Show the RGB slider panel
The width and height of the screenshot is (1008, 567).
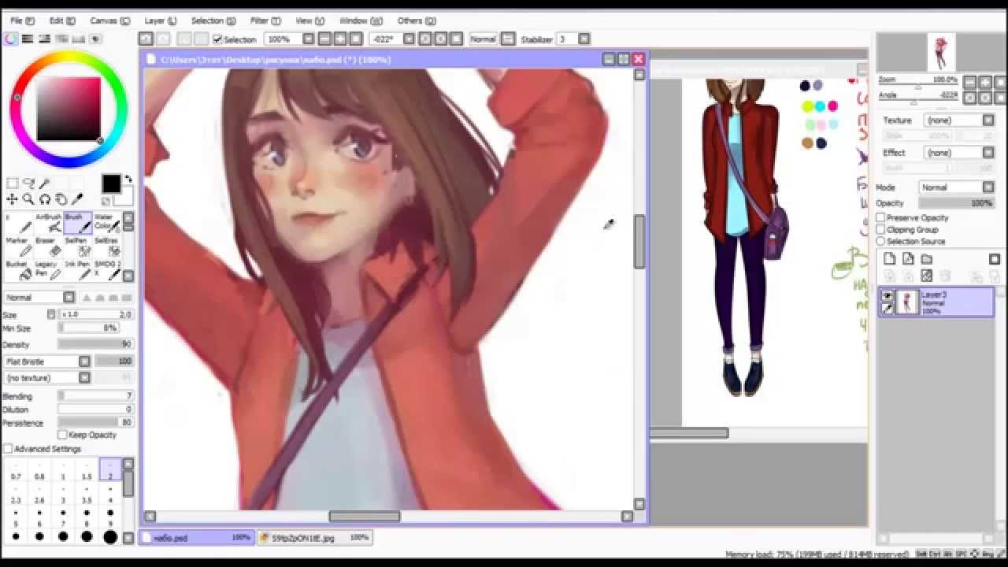[28, 39]
